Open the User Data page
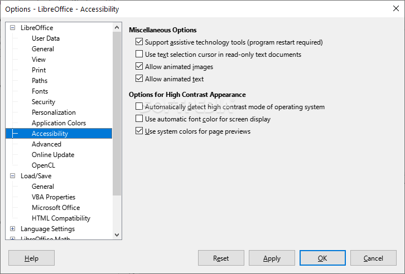Image resolution: width=405 pixels, height=274 pixels. pos(45,38)
